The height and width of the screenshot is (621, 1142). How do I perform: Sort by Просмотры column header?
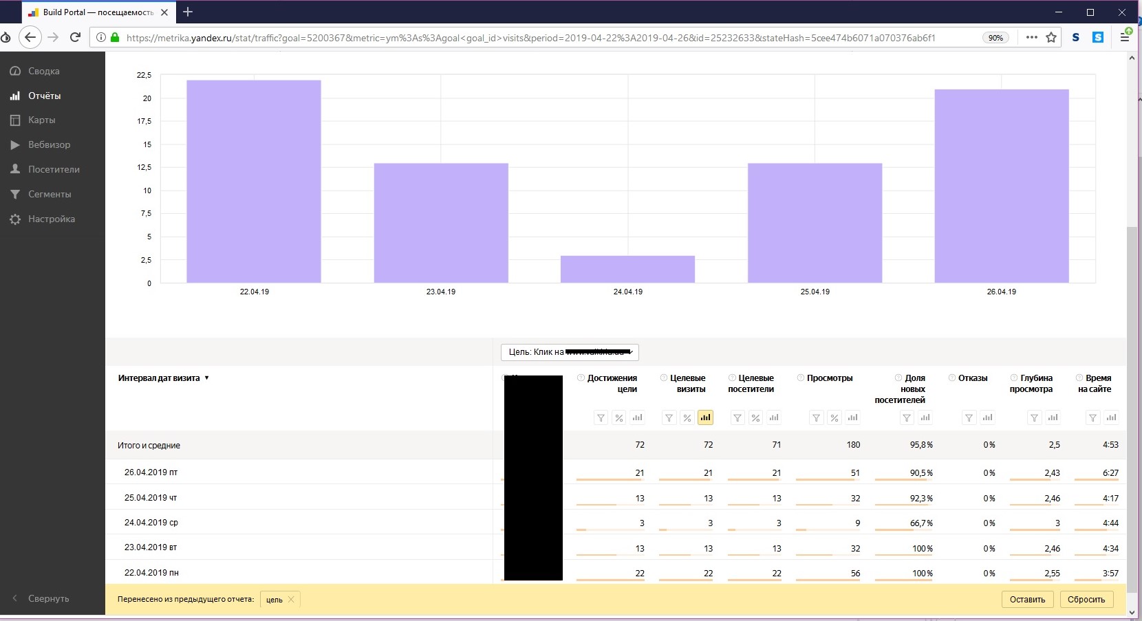[x=829, y=378]
